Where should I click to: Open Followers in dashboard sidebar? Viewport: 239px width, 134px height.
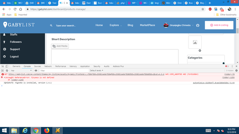click(x=16, y=42)
